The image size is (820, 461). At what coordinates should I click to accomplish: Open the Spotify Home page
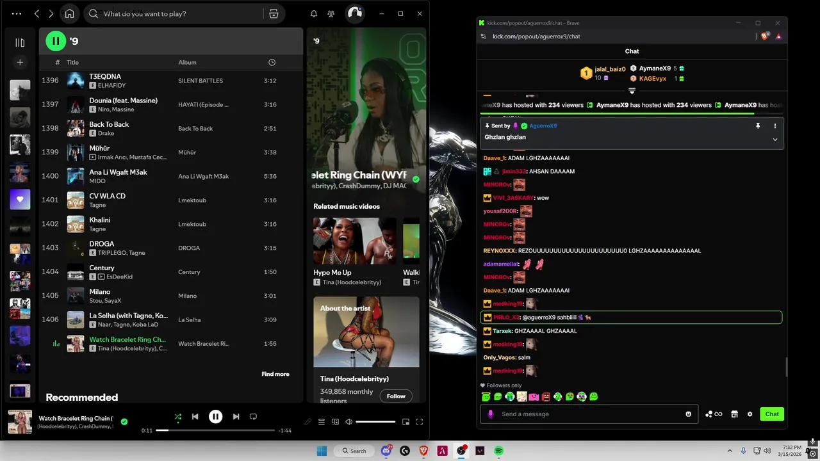click(x=69, y=13)
